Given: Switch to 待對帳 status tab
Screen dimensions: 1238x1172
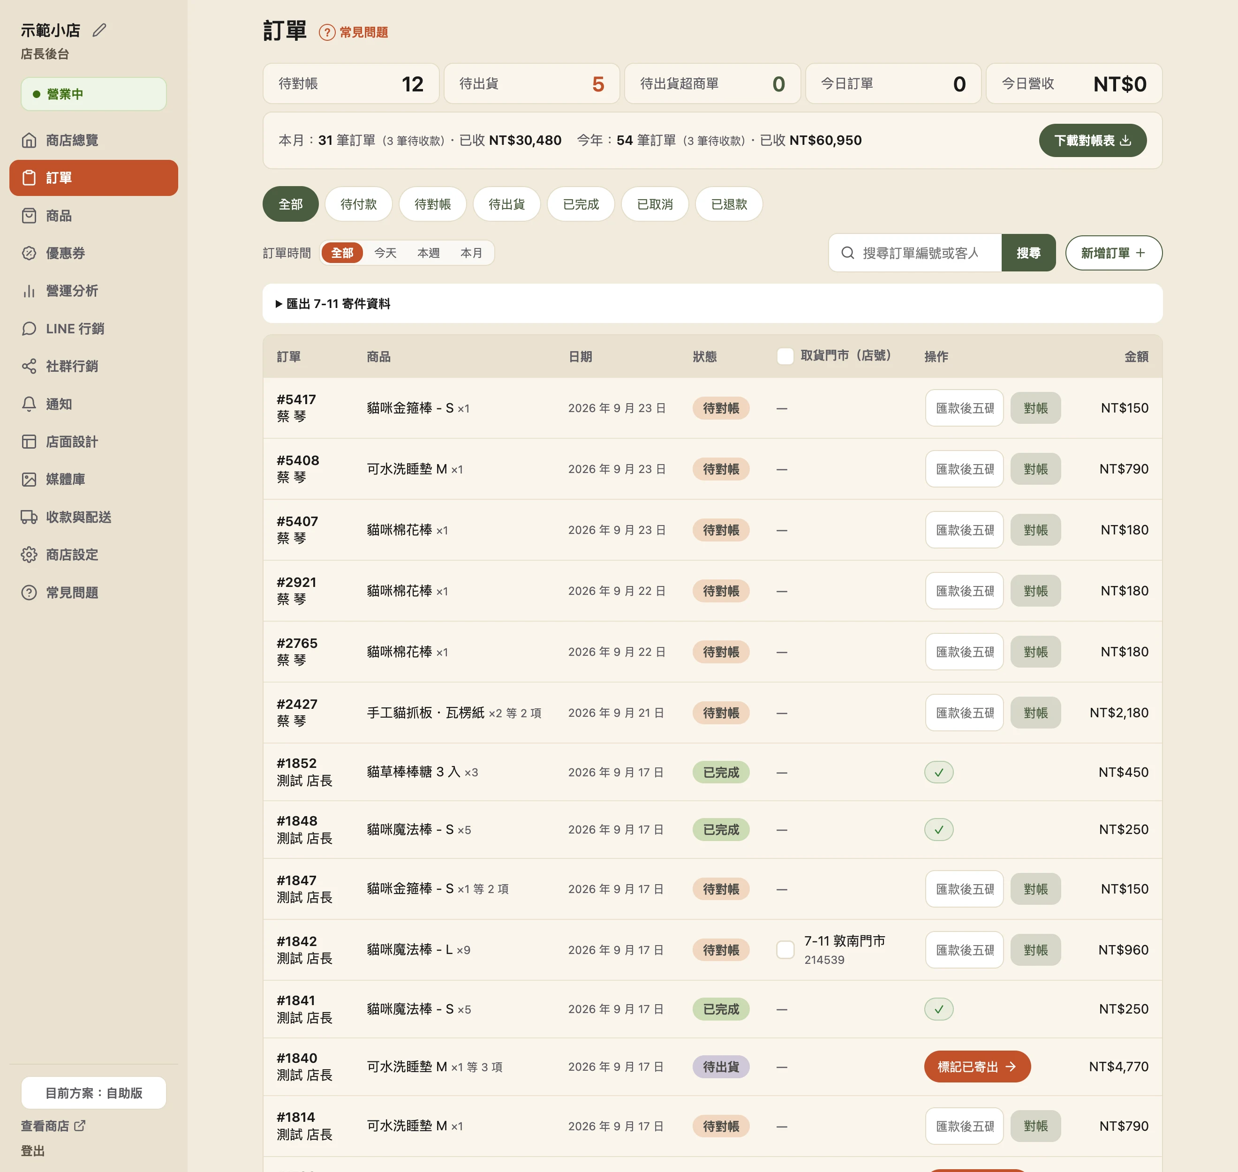Looking at the screenshot, I should click(x=432, y=204).
